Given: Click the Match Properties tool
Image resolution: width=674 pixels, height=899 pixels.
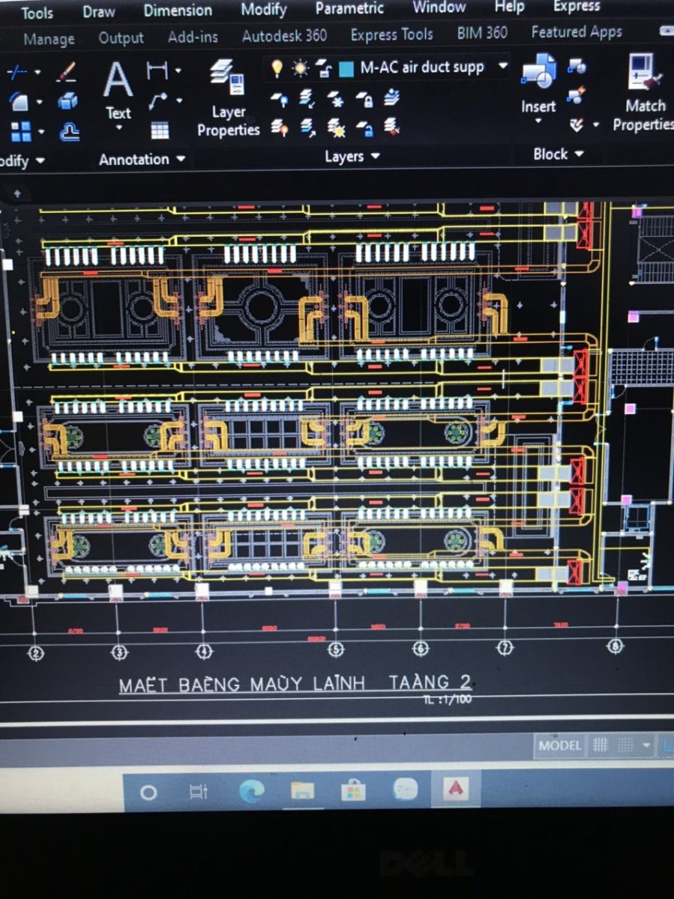Looking at the screenshot, I should click(x=645, y=93).
